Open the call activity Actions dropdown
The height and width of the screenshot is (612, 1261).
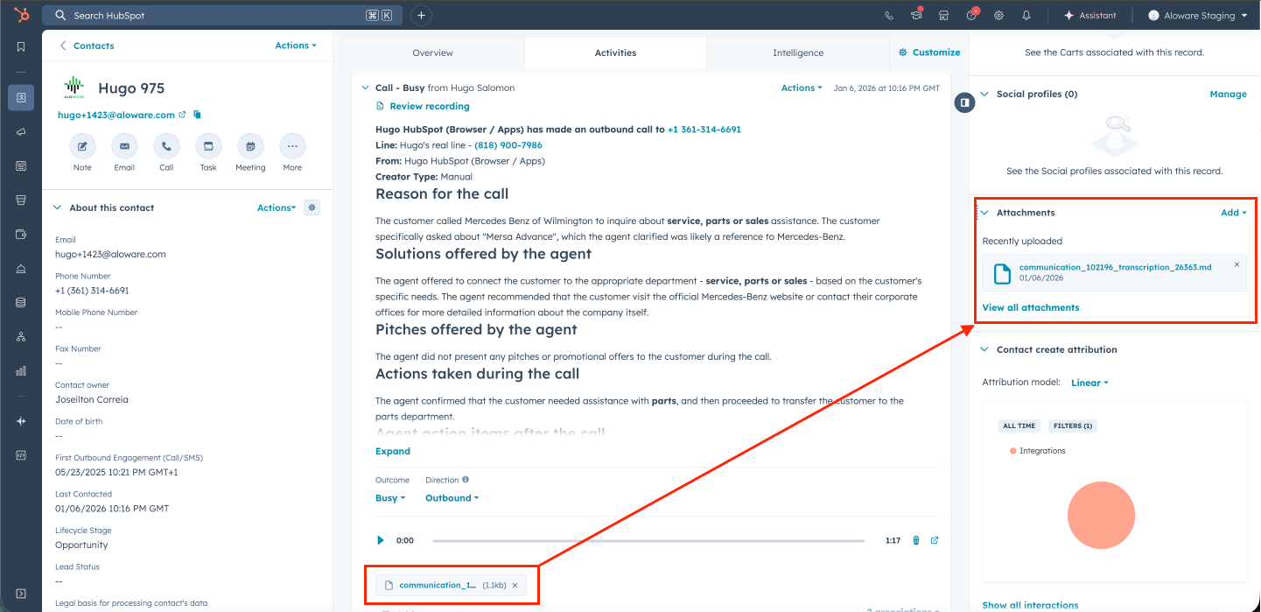[x=802, y=88]
